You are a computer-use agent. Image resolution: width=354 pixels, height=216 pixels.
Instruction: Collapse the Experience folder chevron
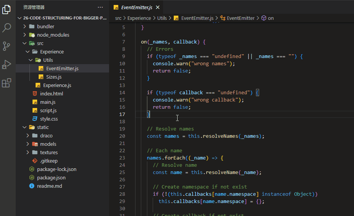(28, 52)
